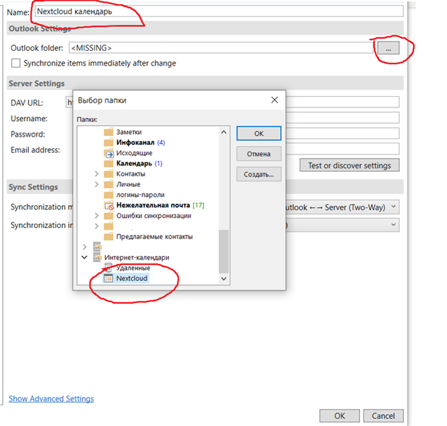
Task: Click Отмена in folder picker dialog
Action: pos(258,154)
